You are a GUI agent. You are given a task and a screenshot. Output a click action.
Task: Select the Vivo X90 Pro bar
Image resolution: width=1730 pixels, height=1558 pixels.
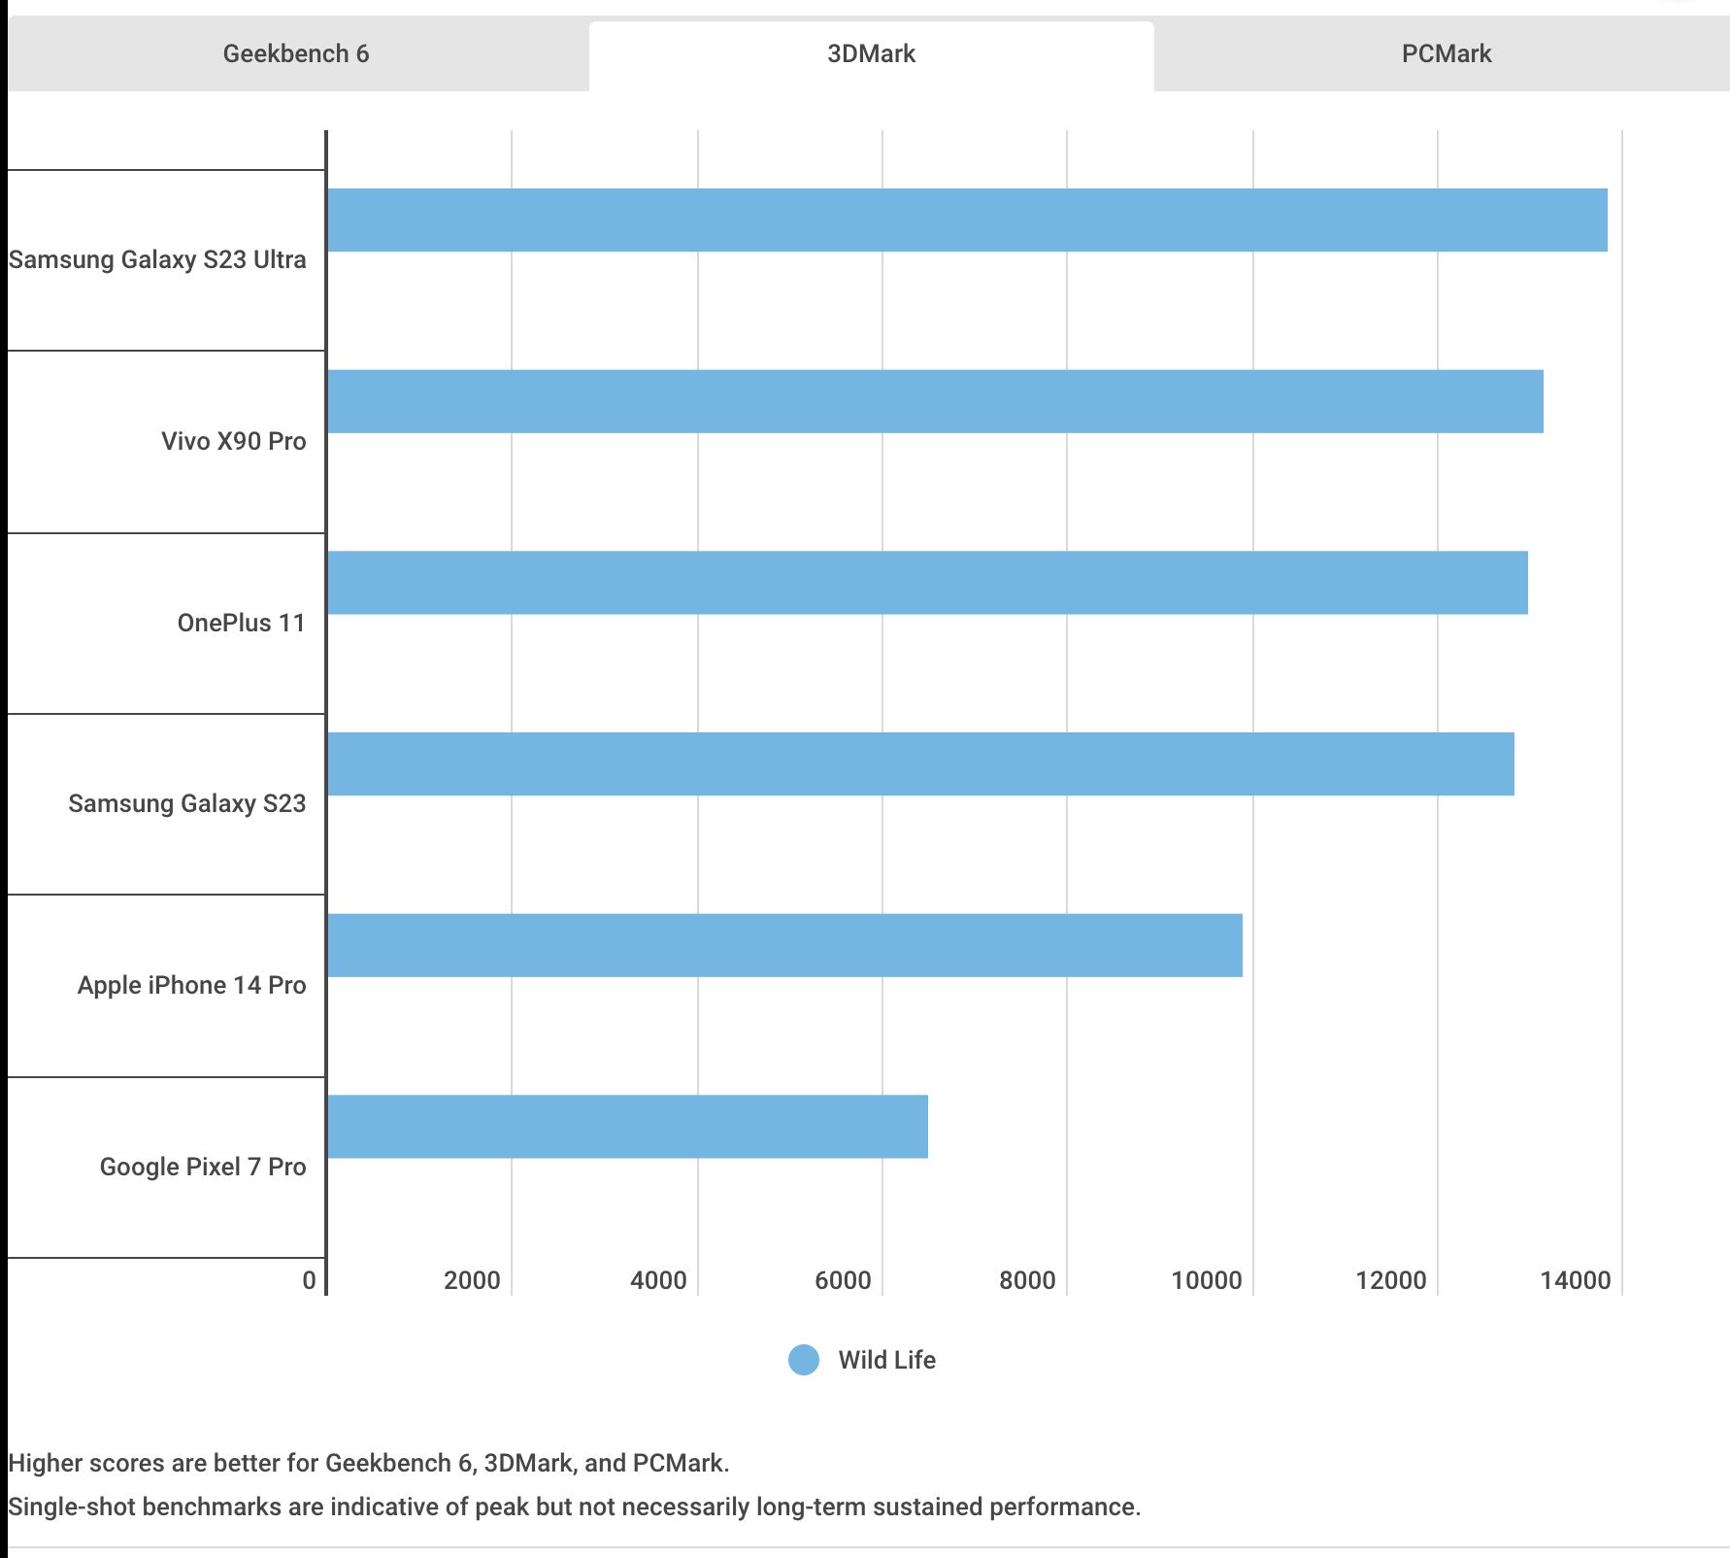935,401
